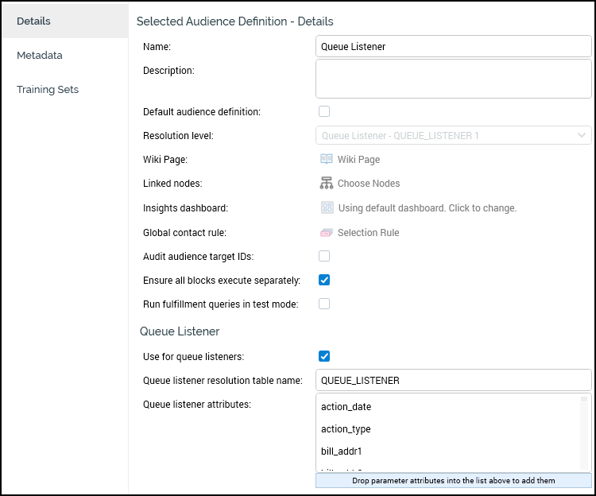Click the Selection Rule icon
Image resolution: width=596 pixels, height=496 pixels.
click(326, 233)
